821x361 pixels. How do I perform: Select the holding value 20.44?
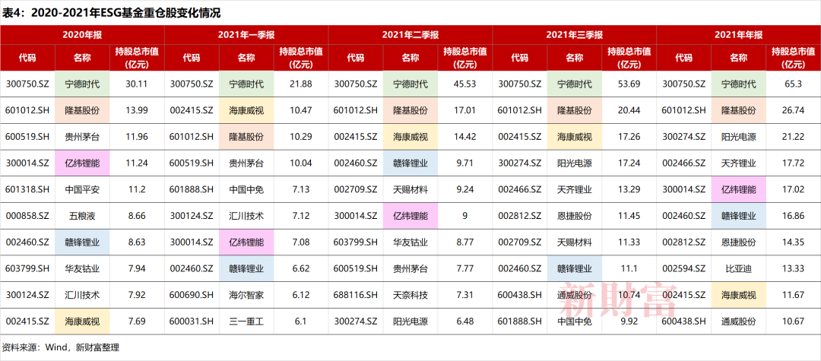pos(629,110)
